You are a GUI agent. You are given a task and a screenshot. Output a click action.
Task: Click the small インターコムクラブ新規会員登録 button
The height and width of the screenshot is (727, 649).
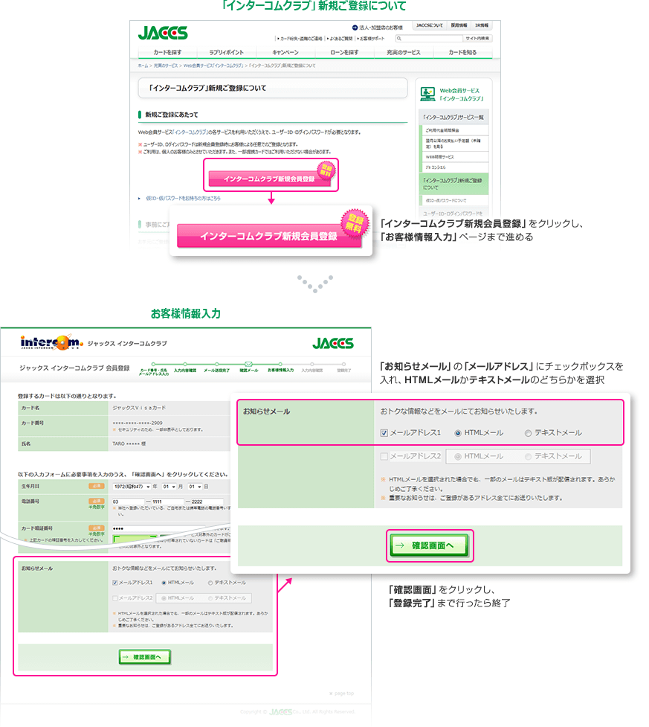pos(269,179)
